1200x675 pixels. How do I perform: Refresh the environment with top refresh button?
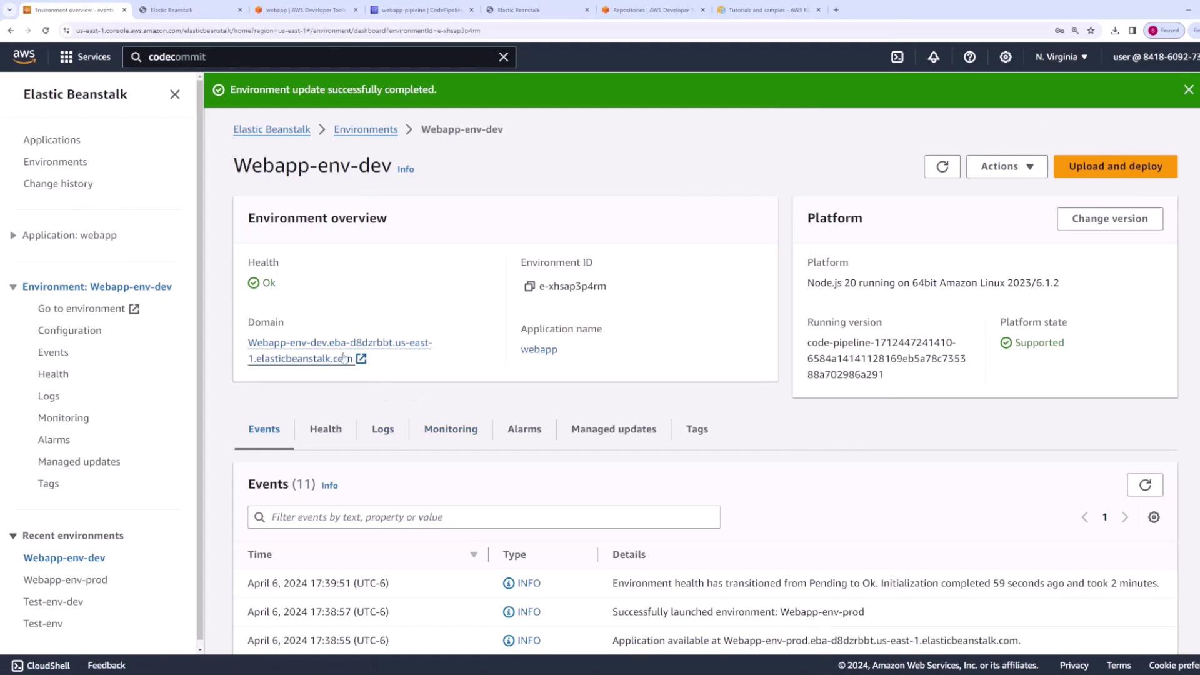coord(942,166)
